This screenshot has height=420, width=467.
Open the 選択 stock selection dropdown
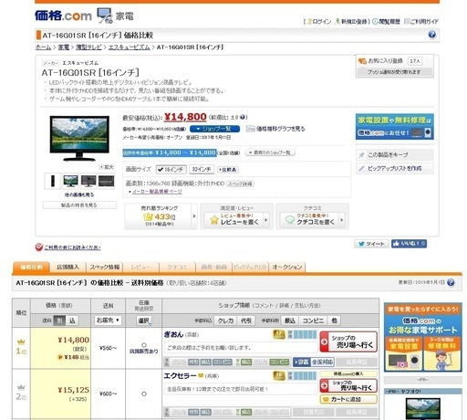click(144, 320)
